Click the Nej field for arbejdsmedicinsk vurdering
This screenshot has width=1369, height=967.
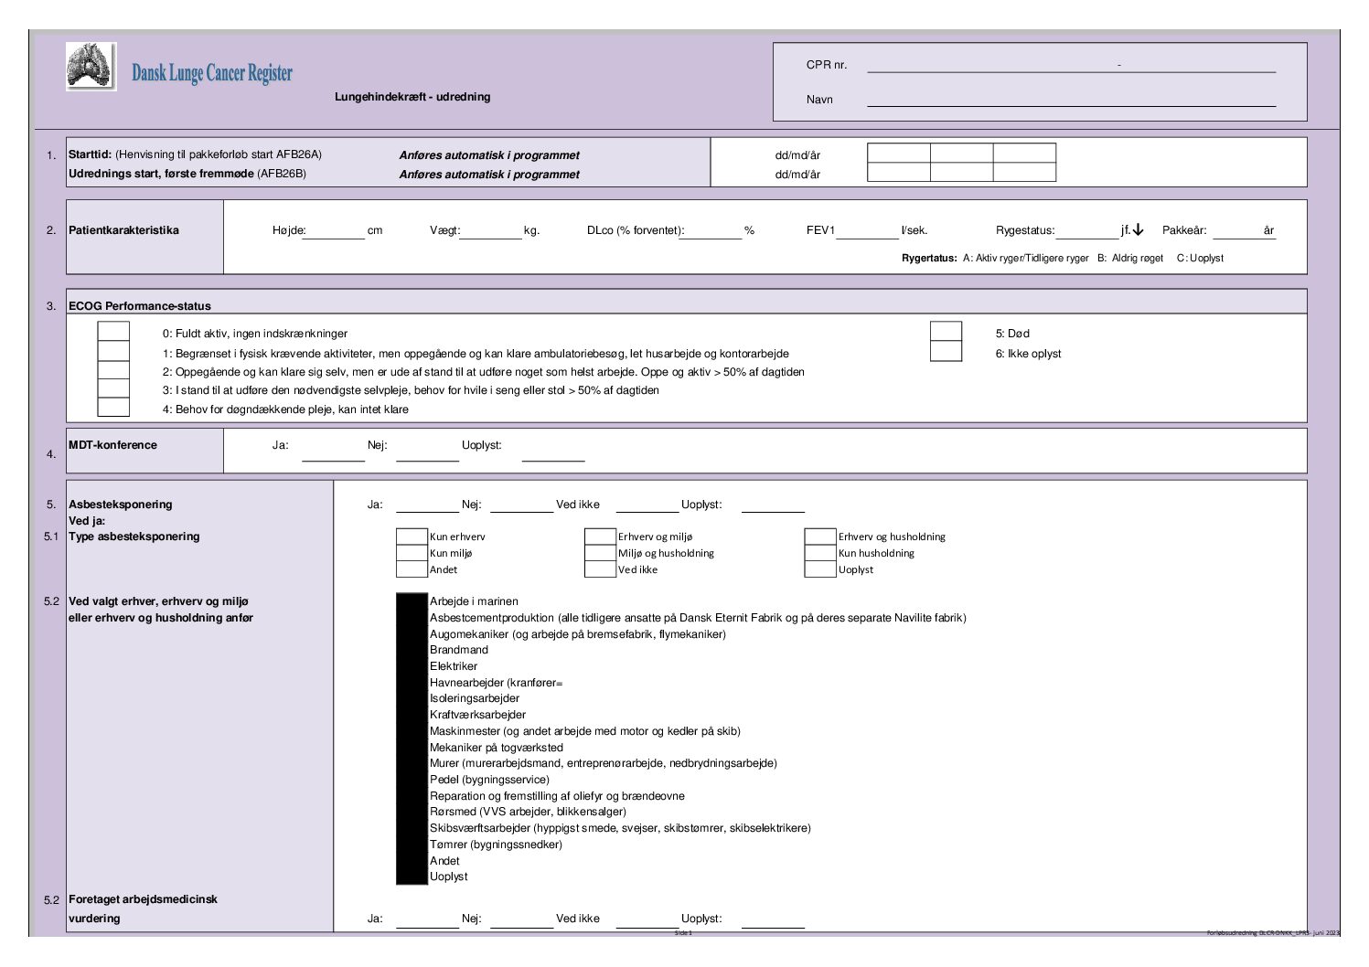(521, 919)
